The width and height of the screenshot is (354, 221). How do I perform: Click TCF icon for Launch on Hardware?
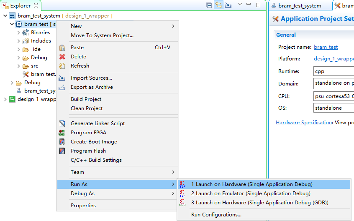(x=182, y=184)
